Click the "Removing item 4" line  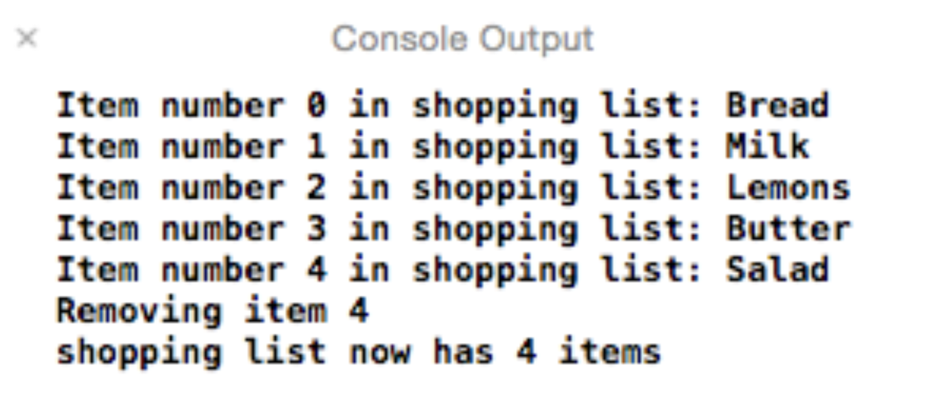[x=213, y=310]
